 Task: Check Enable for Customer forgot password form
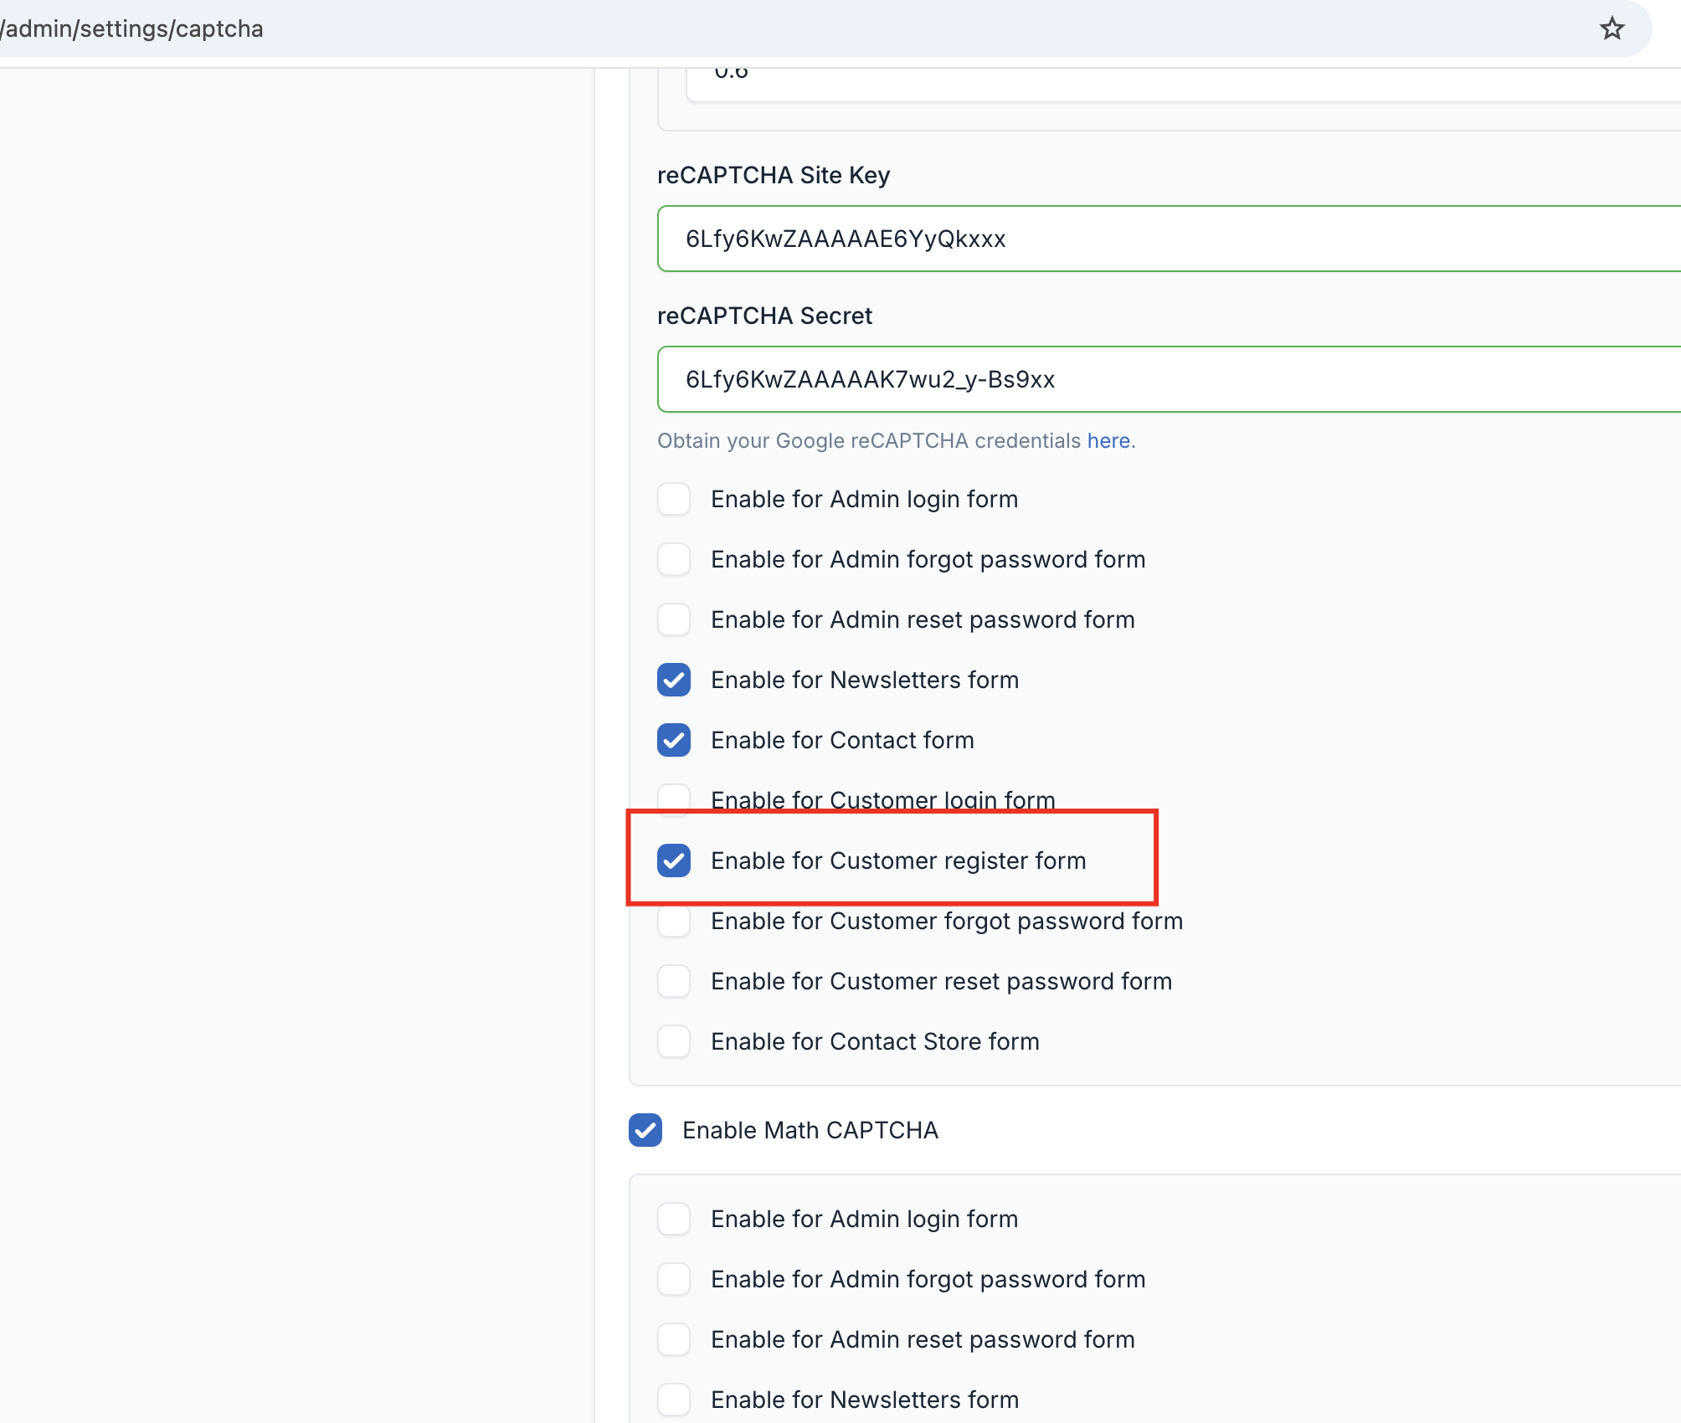pyautogui.click(x=674, y=921)
